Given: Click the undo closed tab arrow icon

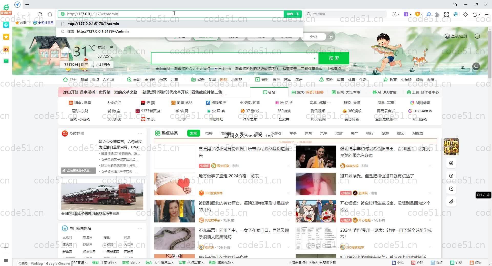Looking at the screenshot, I should 475,14.
